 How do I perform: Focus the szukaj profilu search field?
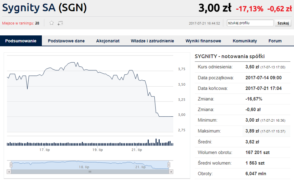coord(250,23)
